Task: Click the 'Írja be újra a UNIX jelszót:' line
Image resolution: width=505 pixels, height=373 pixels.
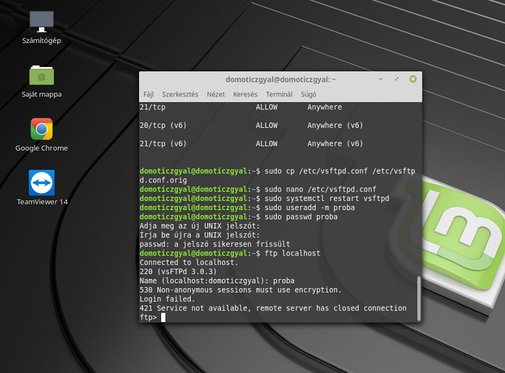Action: (x=199, y=235)
